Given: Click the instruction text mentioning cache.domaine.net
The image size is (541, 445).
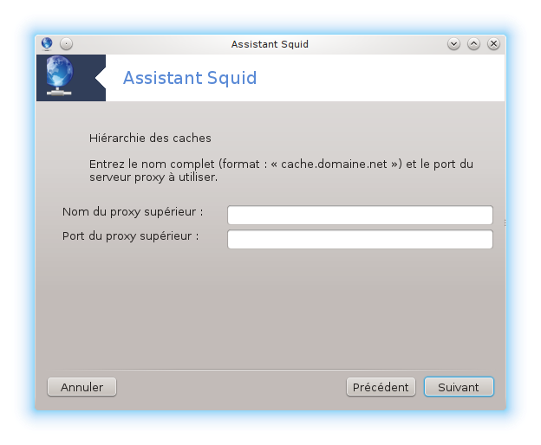Looking at the screenshot, I should coord(281,171).
